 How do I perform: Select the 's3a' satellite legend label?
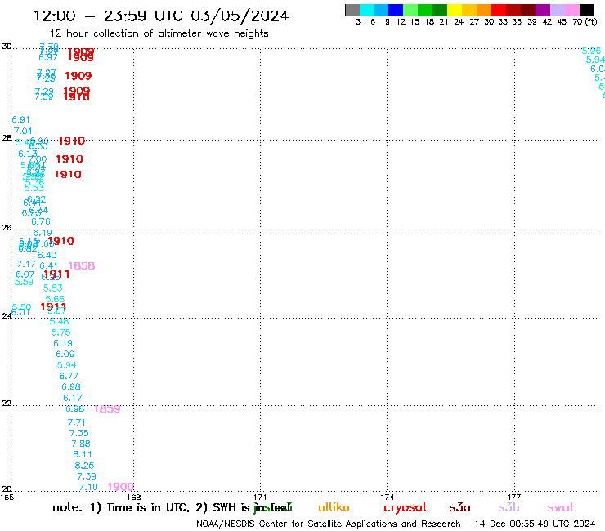(x=460, y=507)
